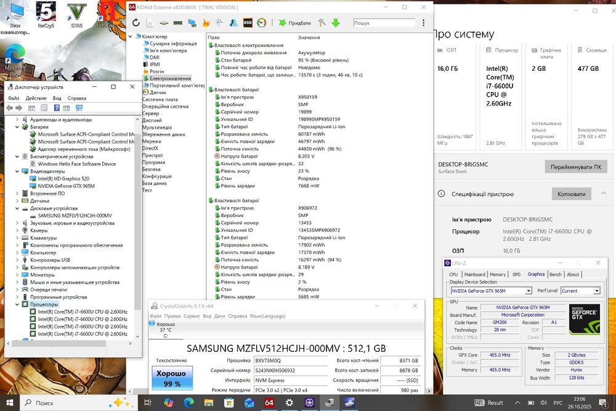Select Датчик in the AIDA64 tree
The height and width of the screenshot is (411, 616).
[158, 92]
